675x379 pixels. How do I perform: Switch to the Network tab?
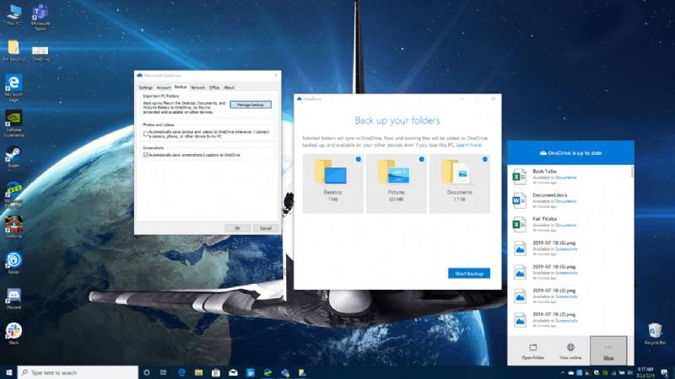pyautogui.click(x=198, y=88)
